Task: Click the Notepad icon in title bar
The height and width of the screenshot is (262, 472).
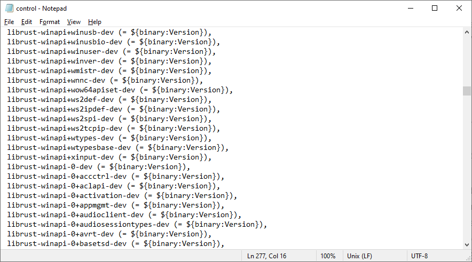Action: tap(9, 8)
